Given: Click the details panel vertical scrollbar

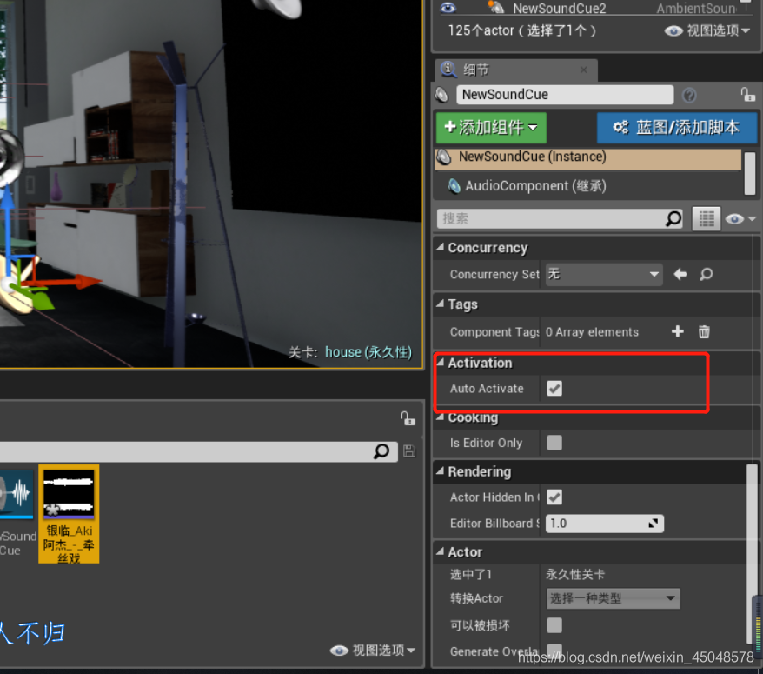Looking at the screenshot, I should (x=752, y=554).
